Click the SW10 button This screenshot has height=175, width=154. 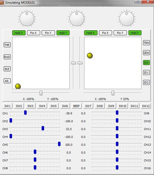tap(122, 106)
